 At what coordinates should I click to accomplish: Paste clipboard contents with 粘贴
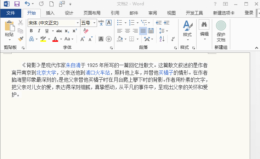[x=9, y=31]
